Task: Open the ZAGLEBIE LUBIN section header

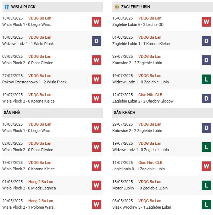Action: pyautogui.click(x=163, y=7)
